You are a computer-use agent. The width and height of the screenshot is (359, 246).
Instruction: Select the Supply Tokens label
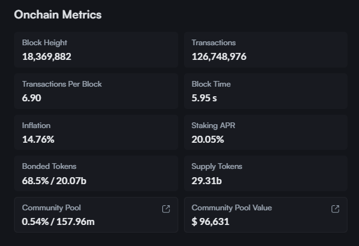click(217, 166)
